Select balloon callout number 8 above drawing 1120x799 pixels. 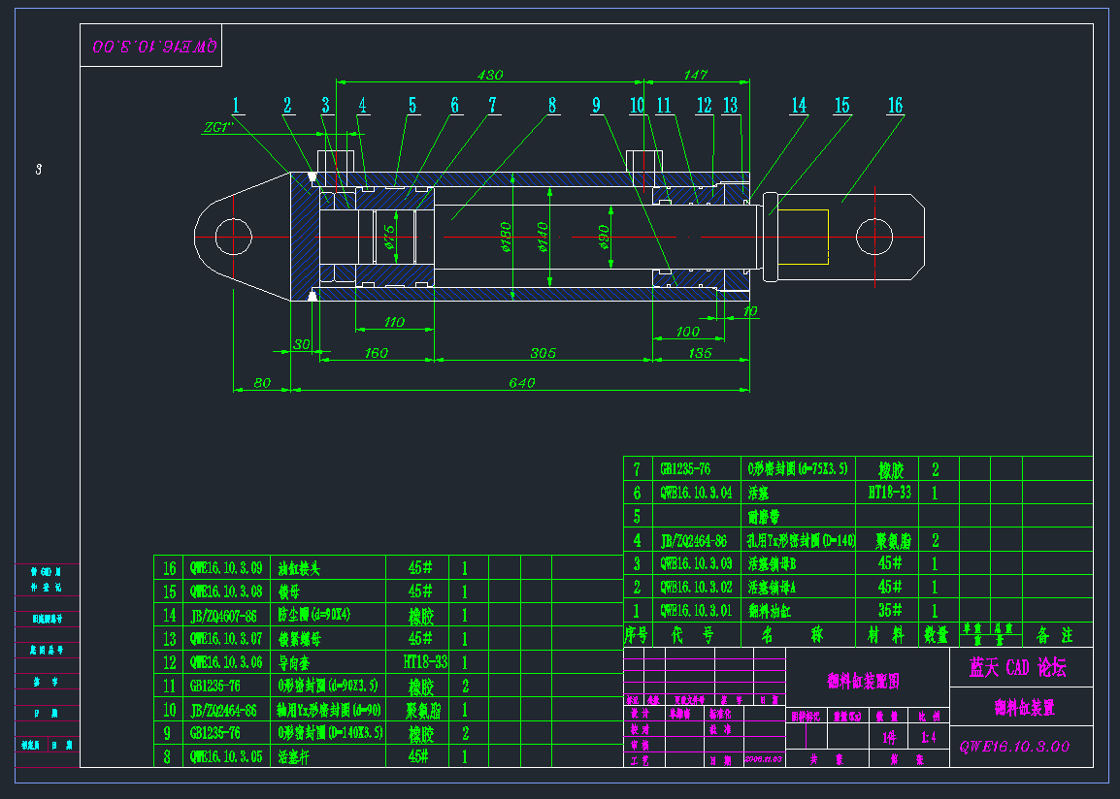552,106
